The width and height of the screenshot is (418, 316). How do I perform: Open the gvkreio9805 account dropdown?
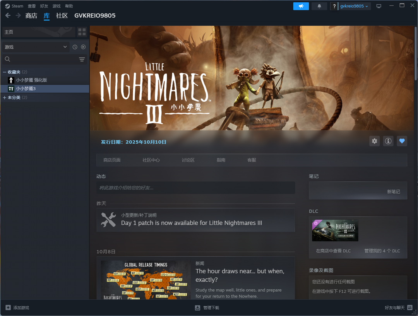354,6
